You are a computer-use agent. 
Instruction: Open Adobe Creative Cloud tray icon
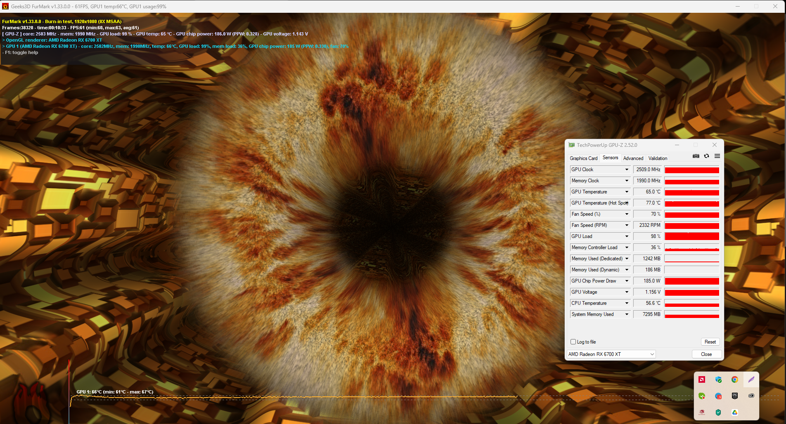click(x=751, y=396)
